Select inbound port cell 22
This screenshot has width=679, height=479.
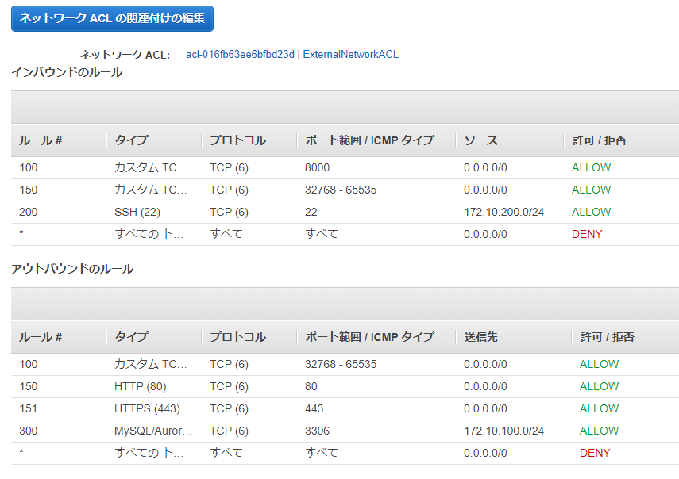coord(311,213)
